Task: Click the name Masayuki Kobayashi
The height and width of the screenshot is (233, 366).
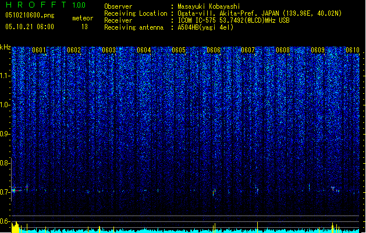Action: (209, 6)
